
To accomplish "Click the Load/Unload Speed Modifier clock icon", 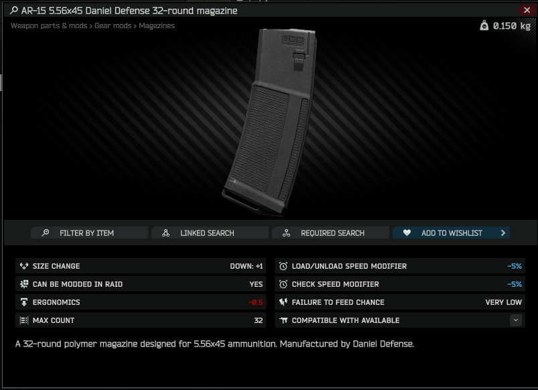I will [x=283, y=266].
